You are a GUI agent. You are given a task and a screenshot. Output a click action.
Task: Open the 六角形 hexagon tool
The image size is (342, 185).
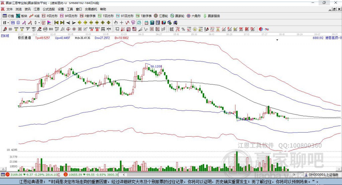coord(194,16)
